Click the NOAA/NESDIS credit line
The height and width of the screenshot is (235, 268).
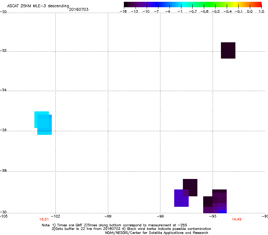[x=156, y=233]
